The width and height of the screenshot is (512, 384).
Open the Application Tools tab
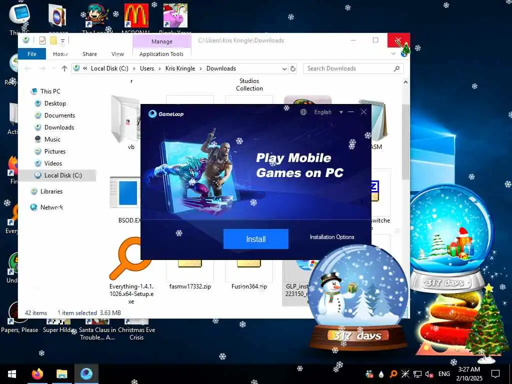coord(161,54)
